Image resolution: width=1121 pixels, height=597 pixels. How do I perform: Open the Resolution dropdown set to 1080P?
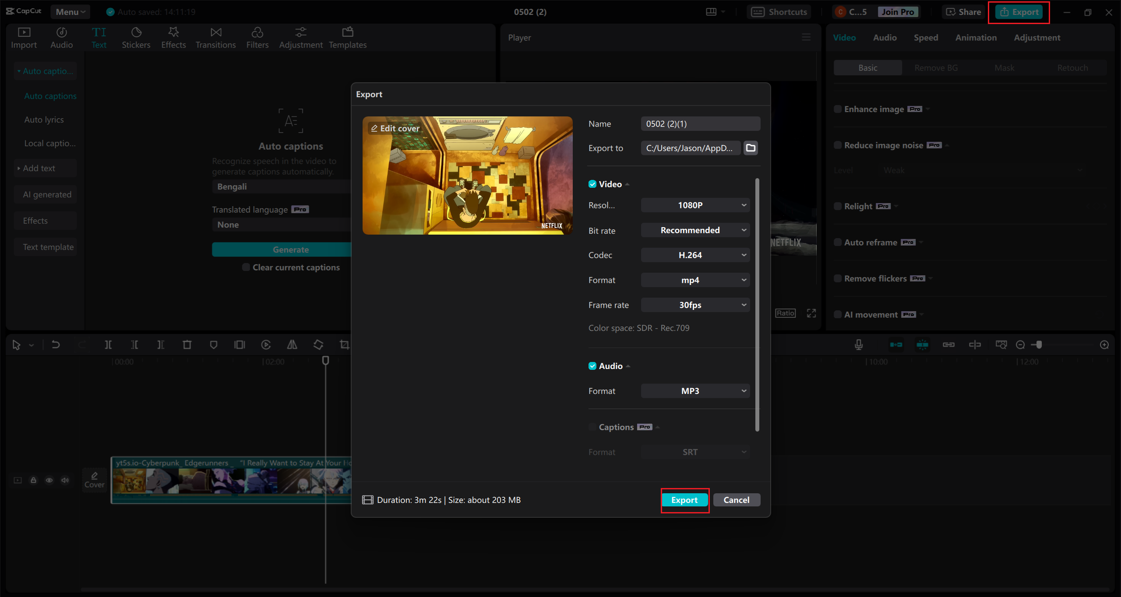[x=695, y=205]
